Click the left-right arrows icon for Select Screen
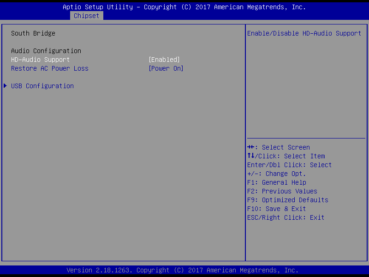Screen dimensions: 369x277 (251, 147)
